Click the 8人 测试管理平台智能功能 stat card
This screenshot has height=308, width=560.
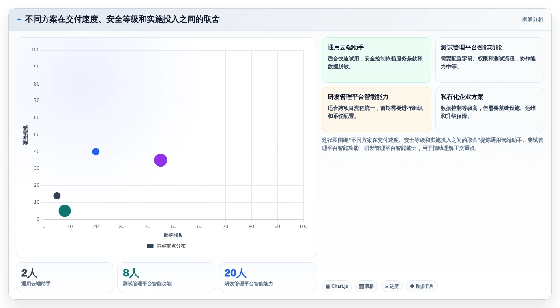pyautogui.click(x=166, y=277)
